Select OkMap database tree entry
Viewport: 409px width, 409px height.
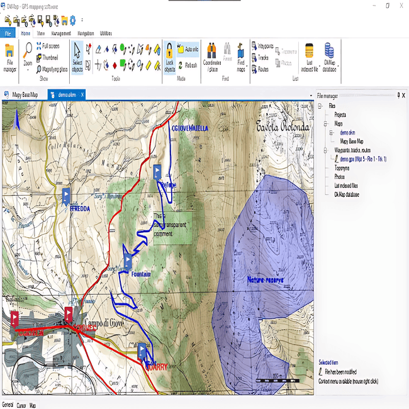point(347,194)
